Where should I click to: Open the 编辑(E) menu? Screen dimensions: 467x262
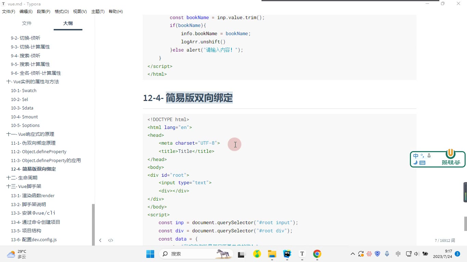pos(26,12)
